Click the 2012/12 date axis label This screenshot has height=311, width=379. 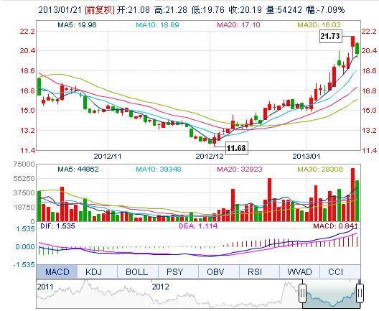[210, 157]
